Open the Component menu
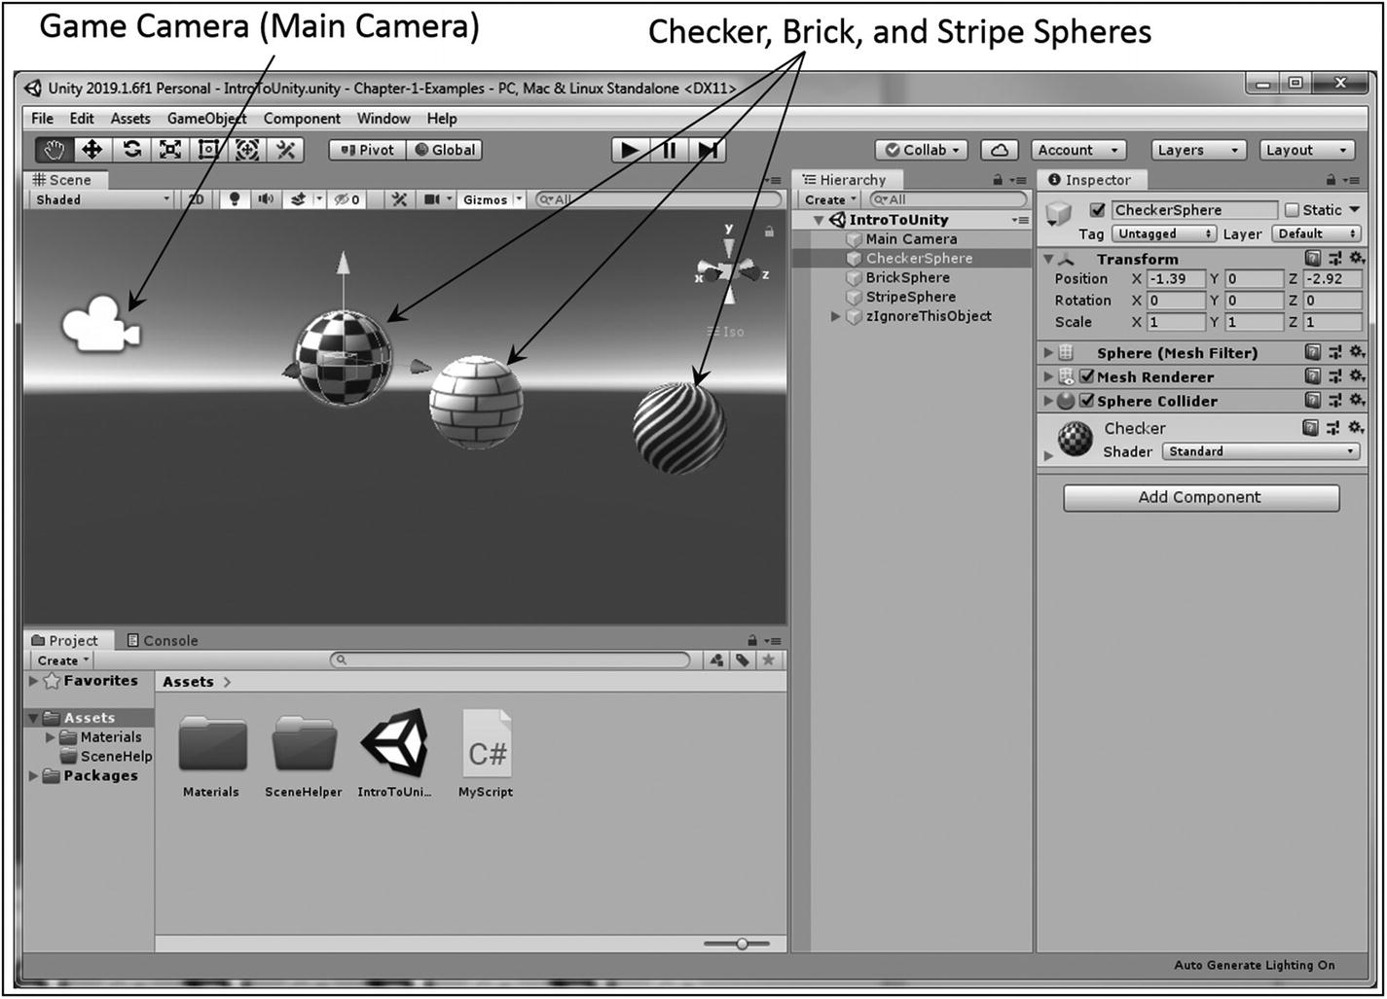 (302, 119)
